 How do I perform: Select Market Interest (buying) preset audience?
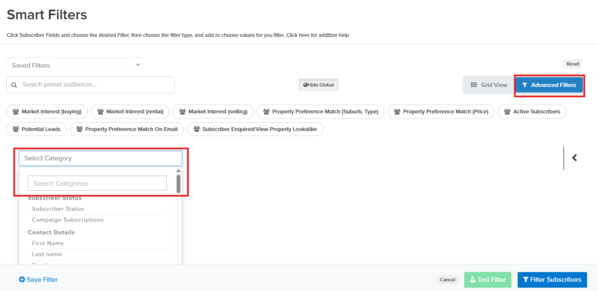pos(47,112)
